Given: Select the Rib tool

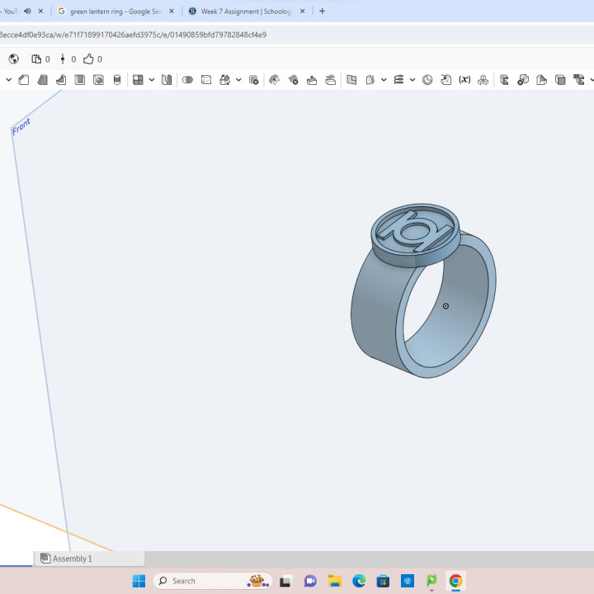Looking at the screenshot, I should coord(61,80).
